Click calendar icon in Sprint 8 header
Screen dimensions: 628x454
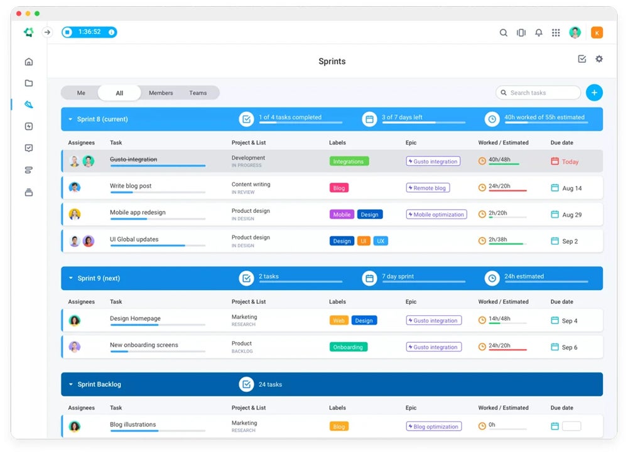[369, 119]
